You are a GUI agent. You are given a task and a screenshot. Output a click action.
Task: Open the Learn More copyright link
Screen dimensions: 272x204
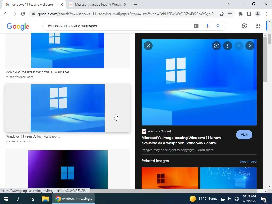pyautogui.click(x=205, y=150)
